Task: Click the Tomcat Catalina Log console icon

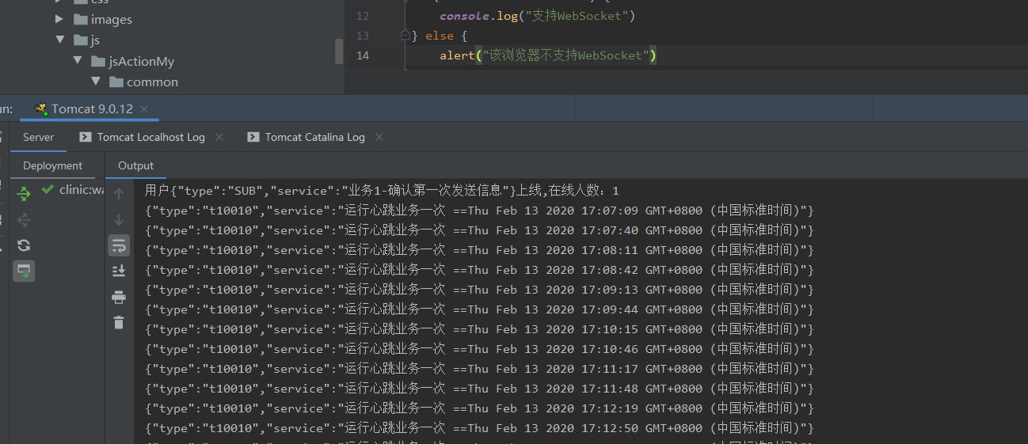Action: coord(253,137)
